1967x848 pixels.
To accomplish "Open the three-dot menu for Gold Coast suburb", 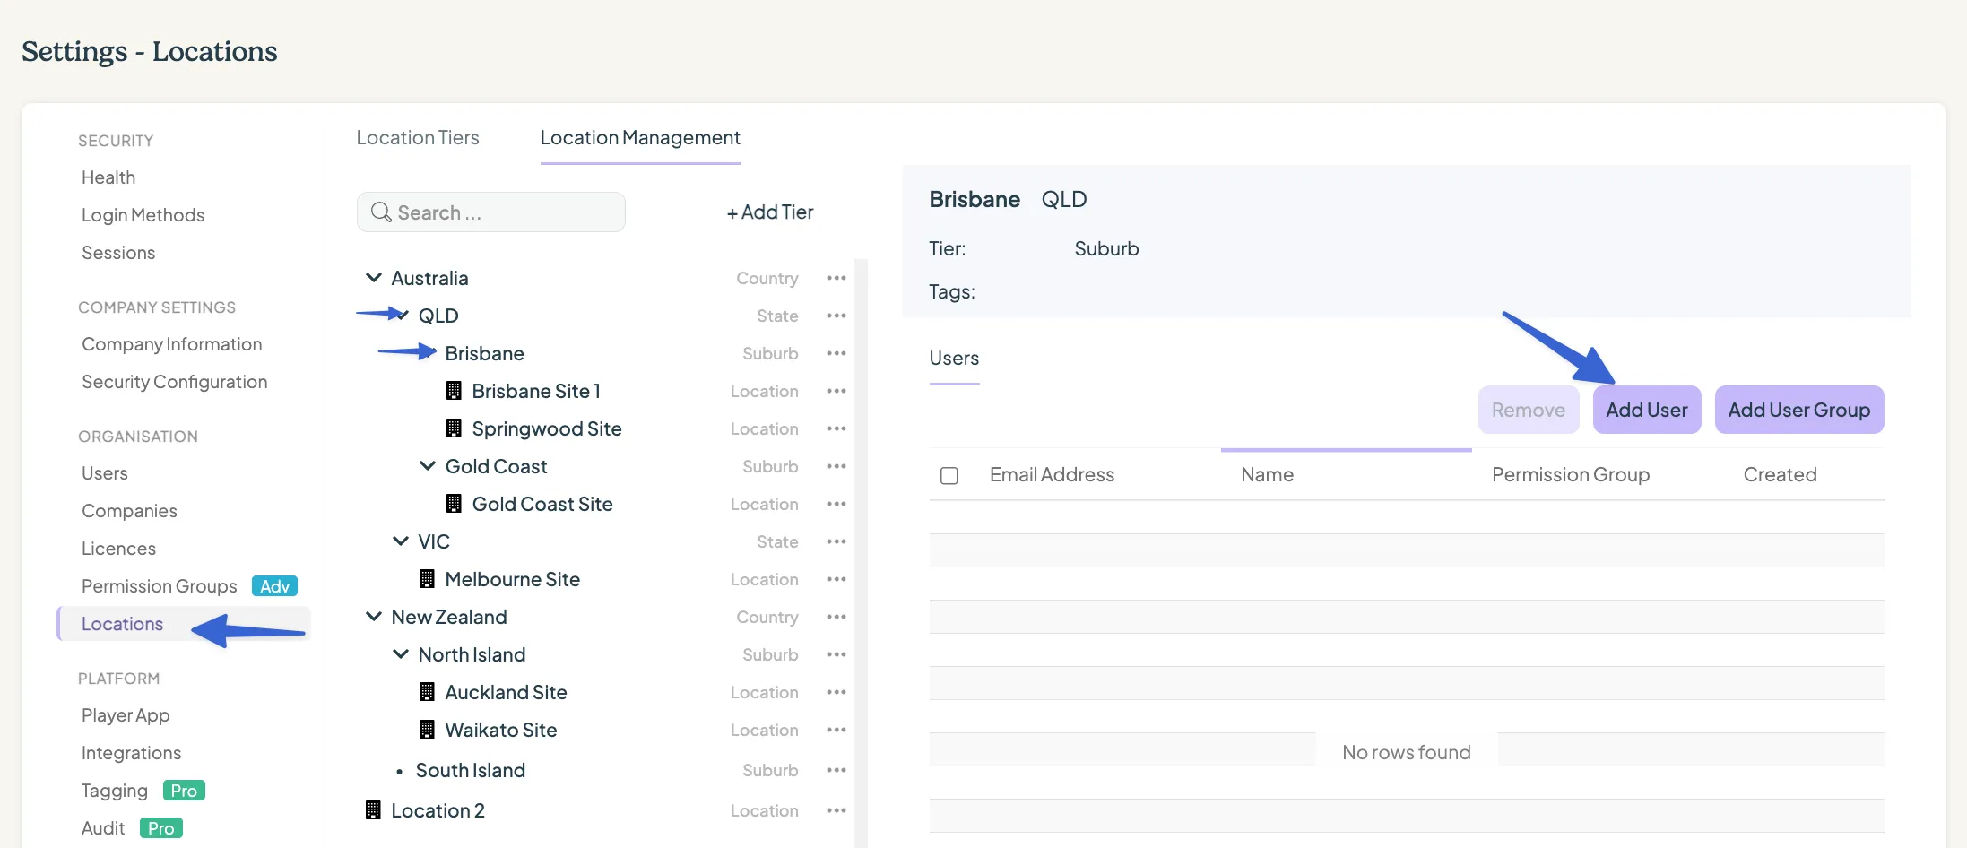I will [x=836, y=466].
